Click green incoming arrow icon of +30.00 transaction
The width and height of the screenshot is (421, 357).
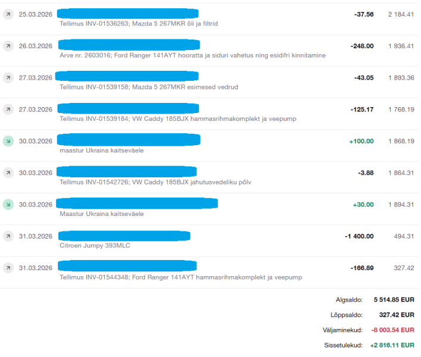click(x=8, y=205)
